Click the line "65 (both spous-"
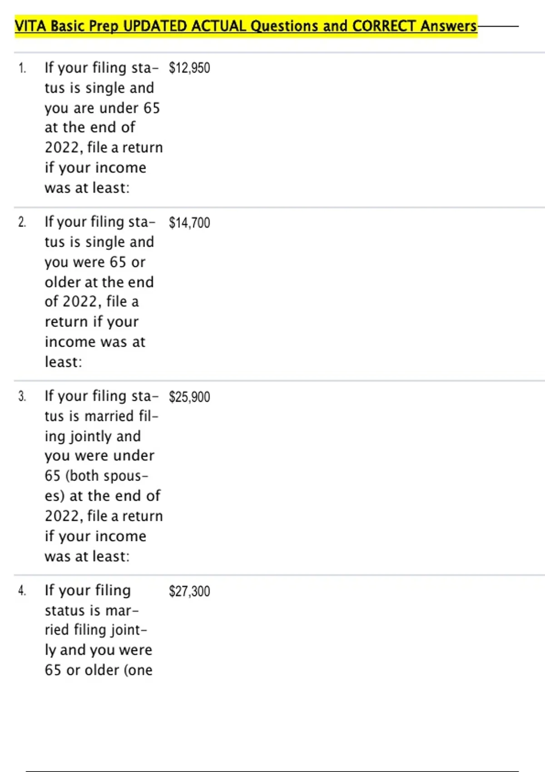The image size is (545, 772). pyautogui.click(x=96, y=475)
